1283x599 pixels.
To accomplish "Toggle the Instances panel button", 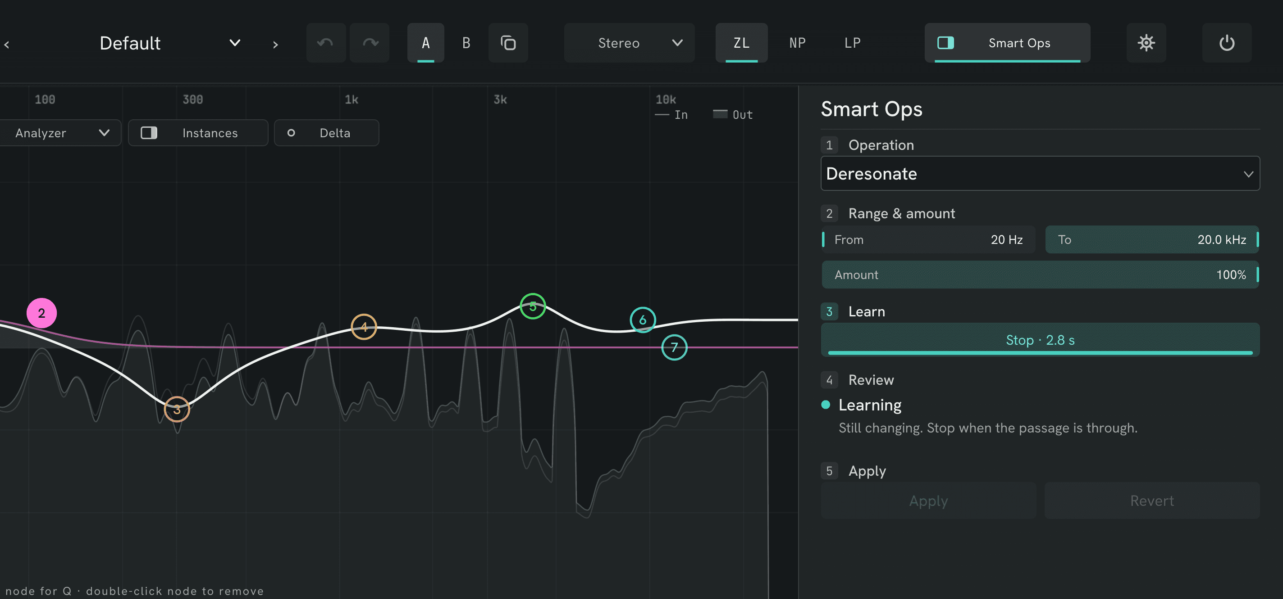I will click(198, 133).
